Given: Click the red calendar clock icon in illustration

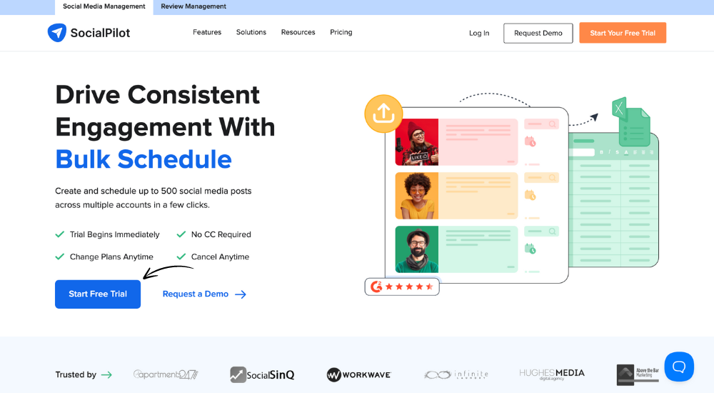Looking at the screenshot, I should pyautogui.click(x=530, y=141).
